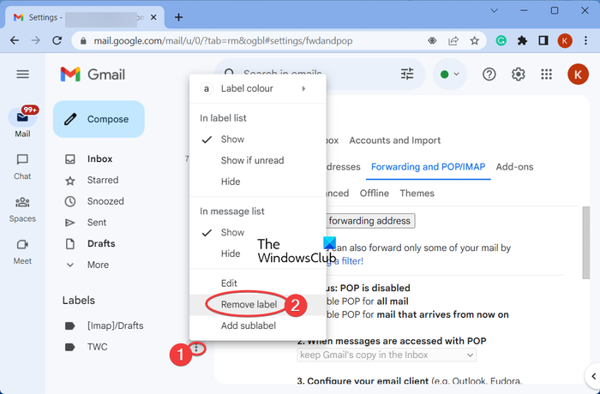
Task: View site information lock icon
Action: point(83,41)
